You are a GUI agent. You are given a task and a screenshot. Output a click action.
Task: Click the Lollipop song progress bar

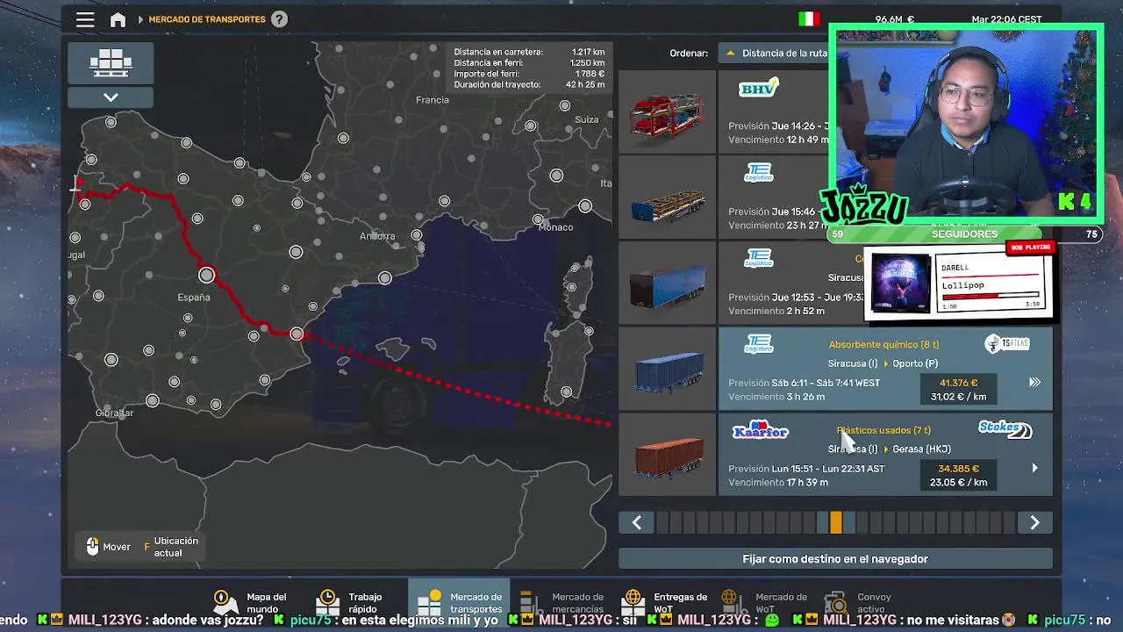[x=991, y=296]
